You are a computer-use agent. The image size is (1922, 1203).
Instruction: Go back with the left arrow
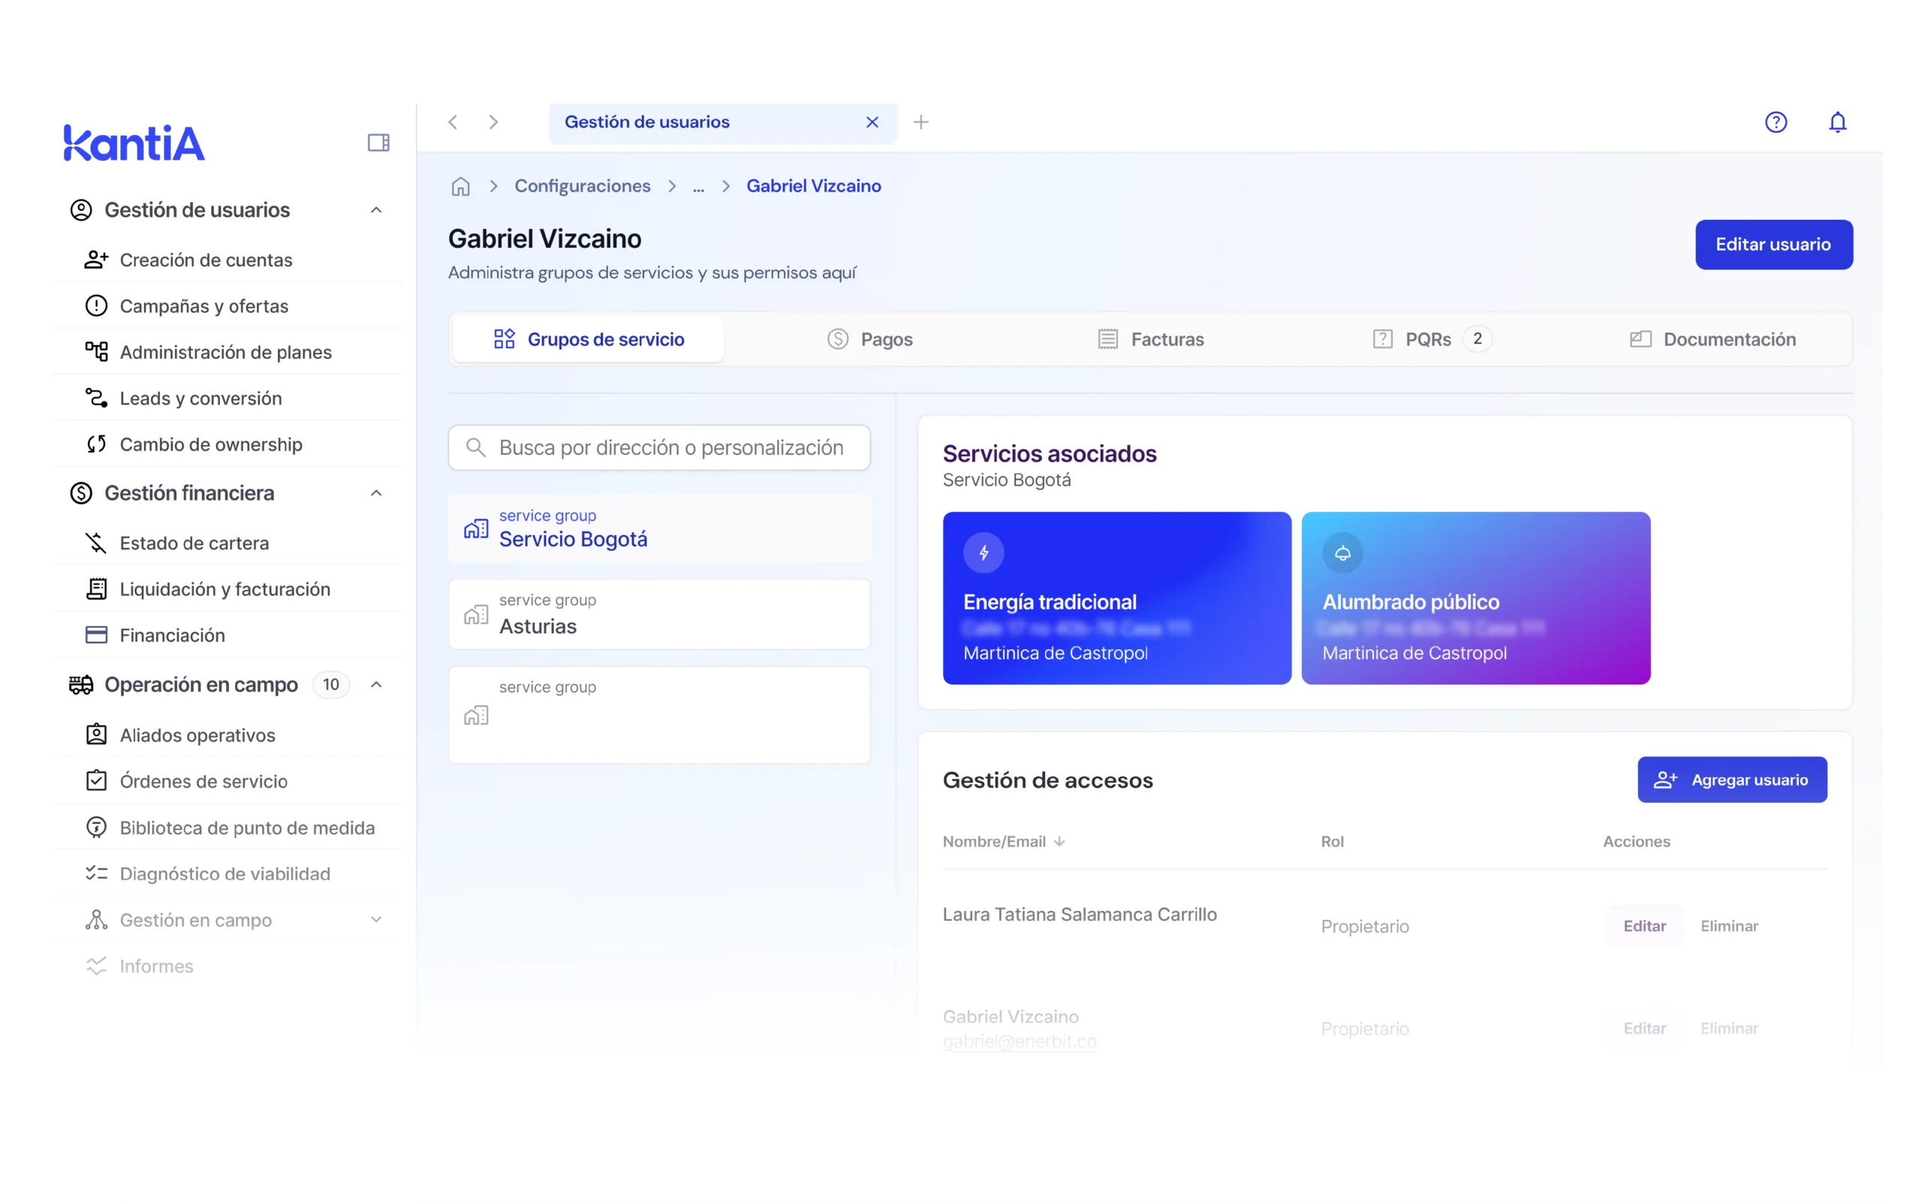point(453,122)
